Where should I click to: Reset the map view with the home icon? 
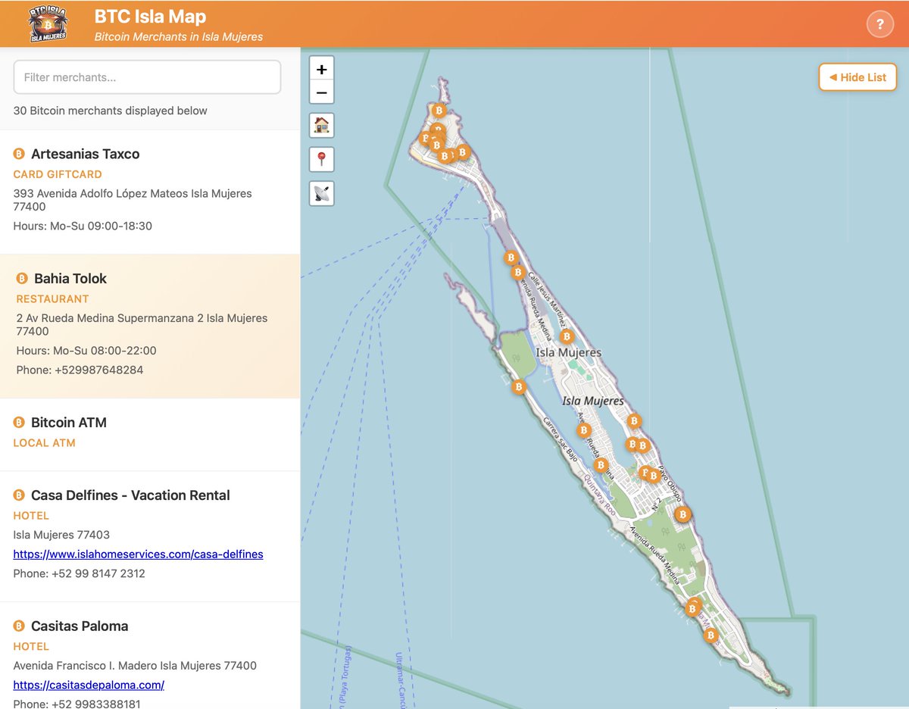pos(321,125)
